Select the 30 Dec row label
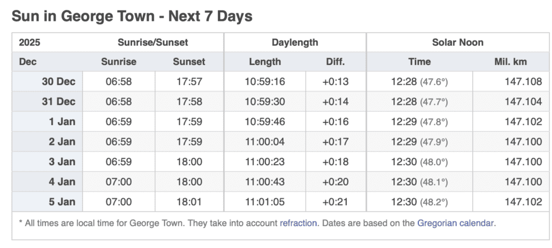The image size is (552, 248). 58,82
